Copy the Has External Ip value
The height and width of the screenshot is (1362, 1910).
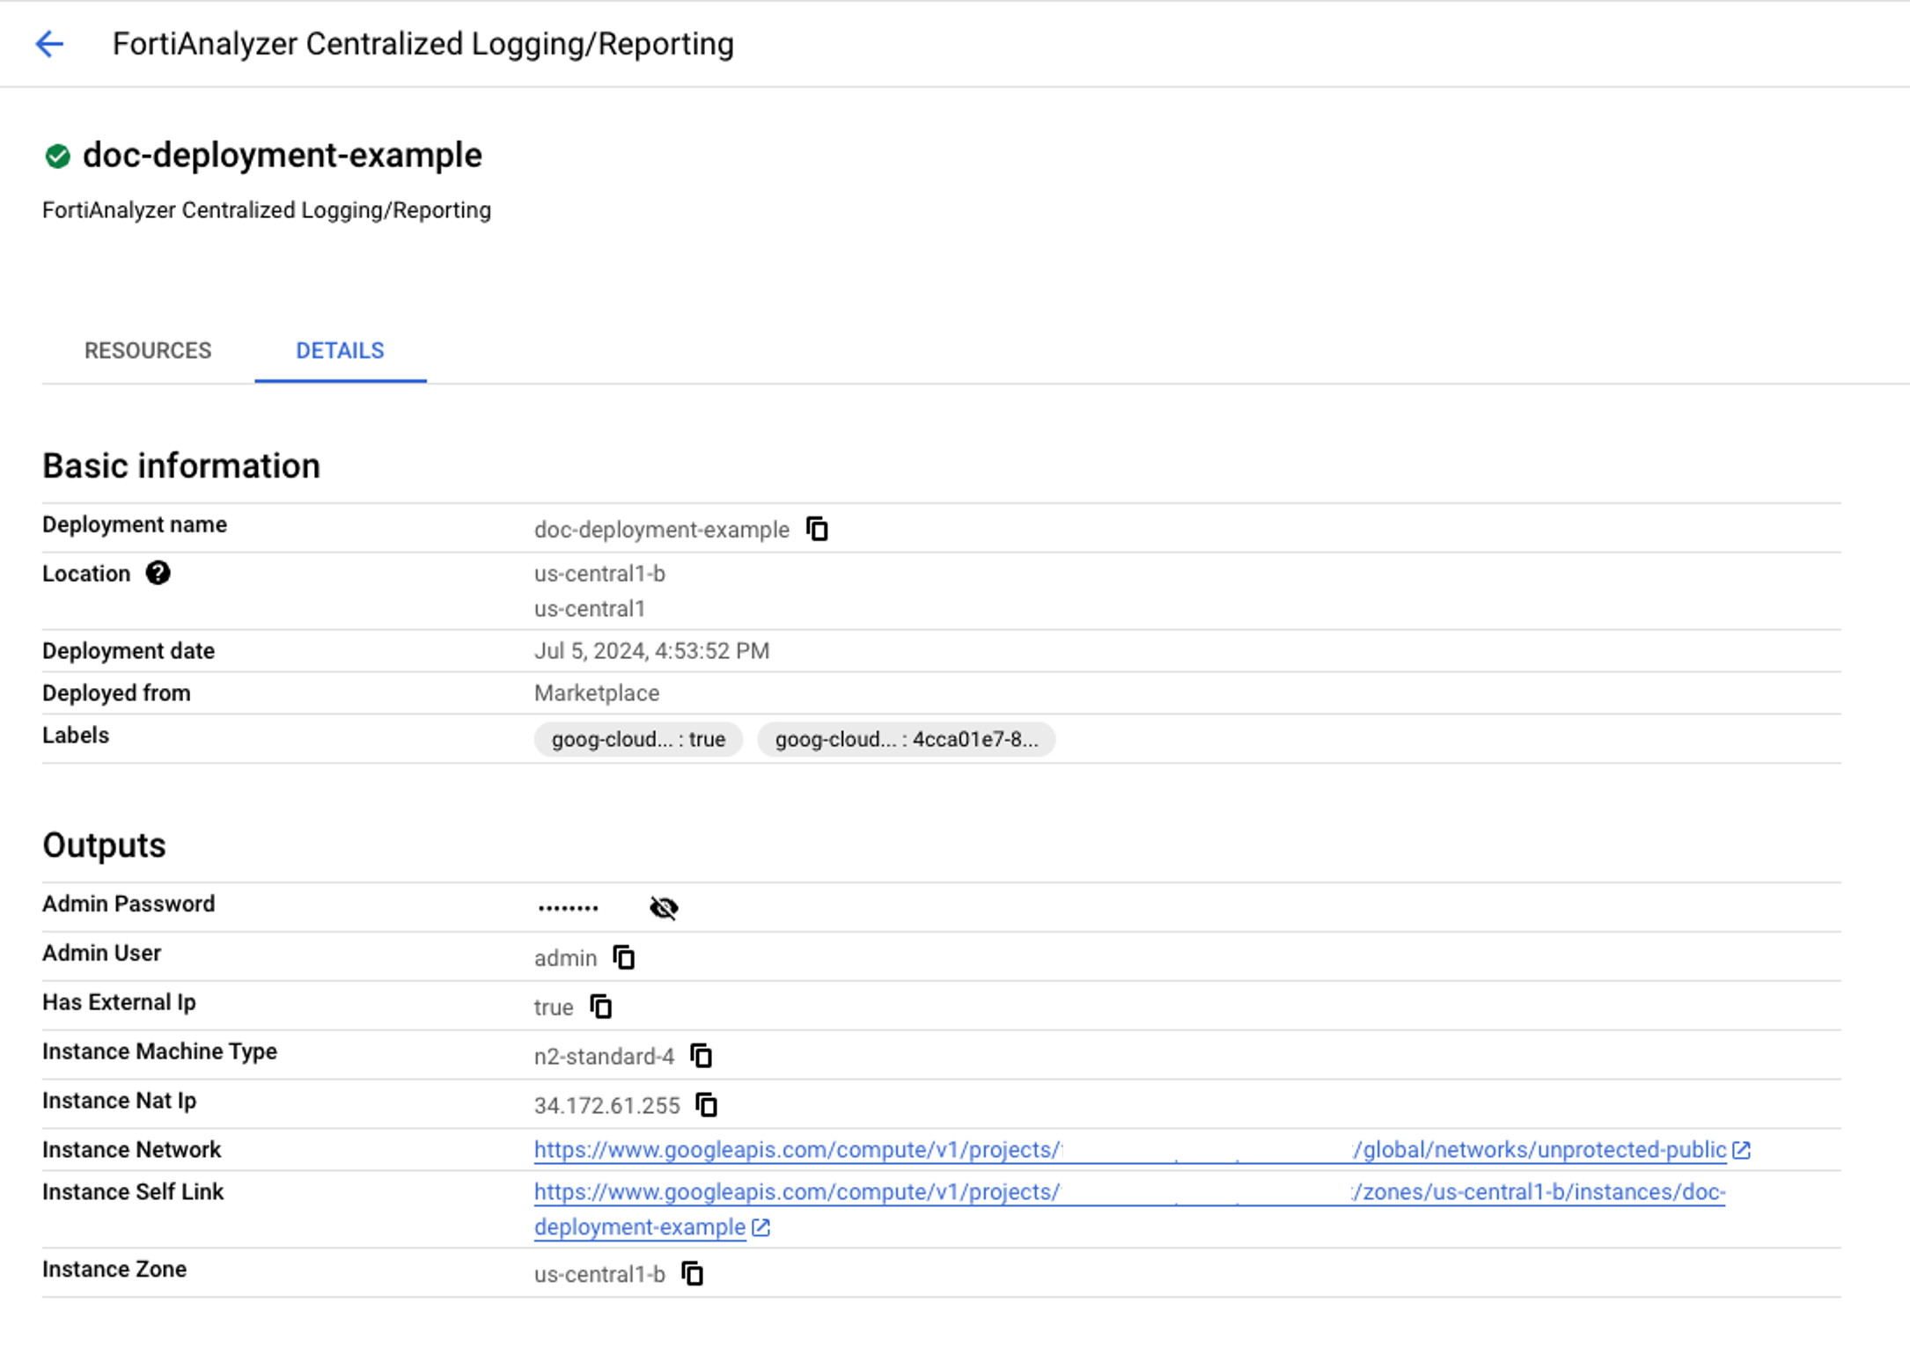click(x=601, y=1007)
